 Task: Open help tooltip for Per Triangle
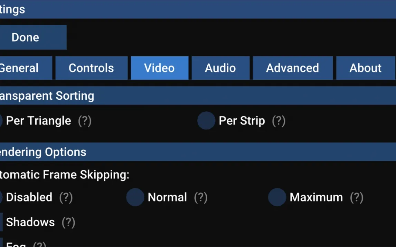click(85, 121)
